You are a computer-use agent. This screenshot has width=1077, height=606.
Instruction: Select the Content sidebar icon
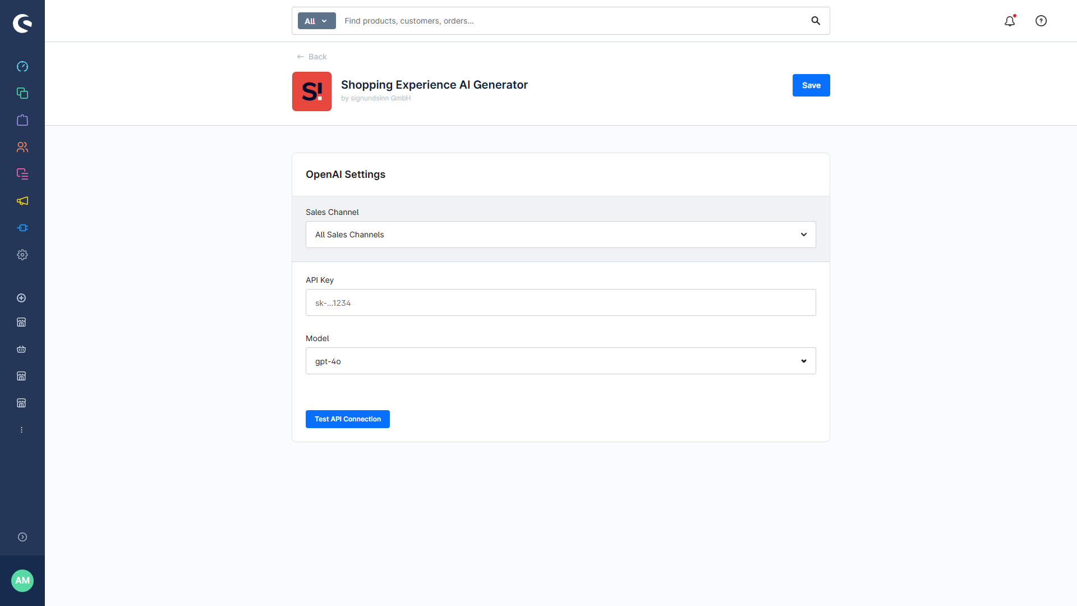22,174
